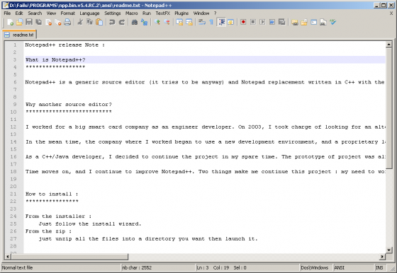Viewport: 397px width, 273px height.
Task: Run macro multiple times icon
Action: click(x=272, y=22)
